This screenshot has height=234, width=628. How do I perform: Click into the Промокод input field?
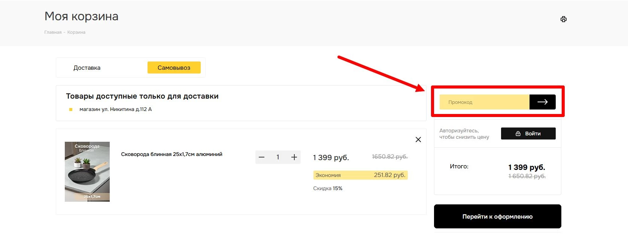[484, 102]
